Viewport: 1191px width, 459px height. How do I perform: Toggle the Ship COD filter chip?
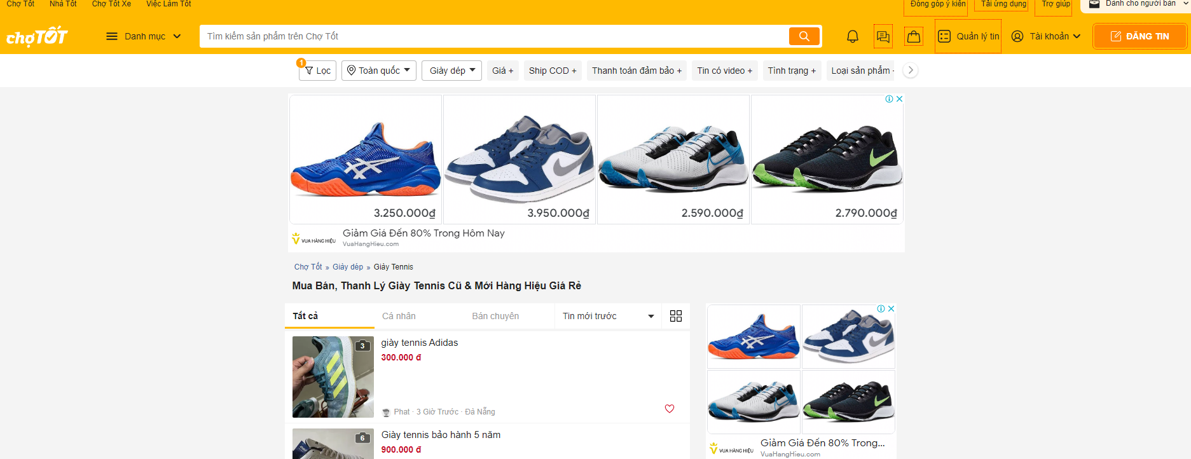[x=553, y=71]
